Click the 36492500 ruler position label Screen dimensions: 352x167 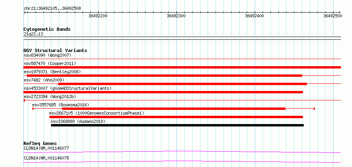pyautogui.click(x=333, y=16)
